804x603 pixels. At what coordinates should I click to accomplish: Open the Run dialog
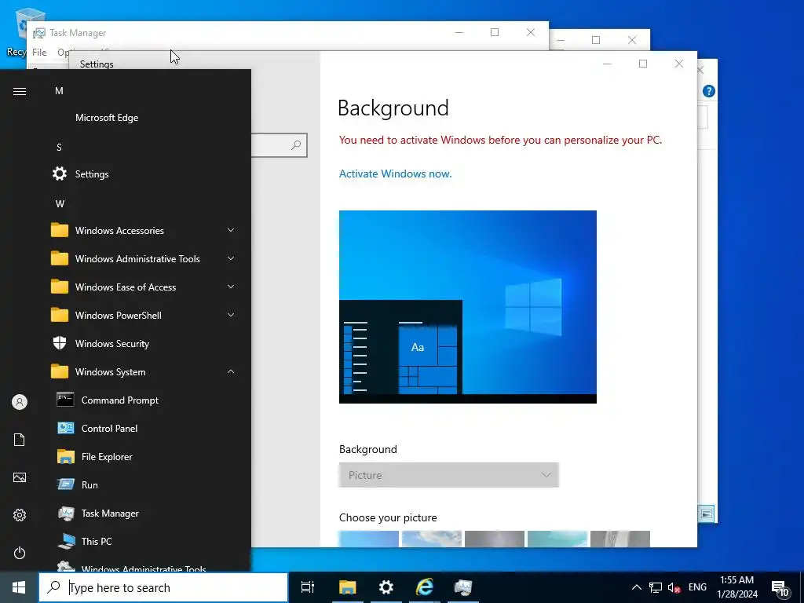(90, 484)
